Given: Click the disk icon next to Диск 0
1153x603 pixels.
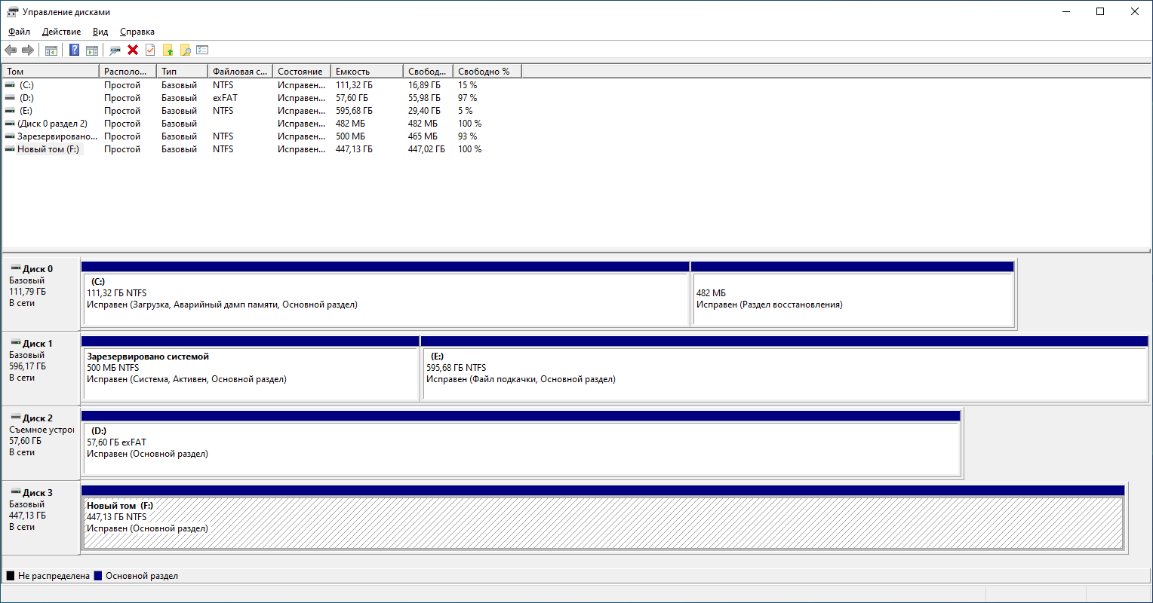Looking at the screenshot, I should click(15, 268).
